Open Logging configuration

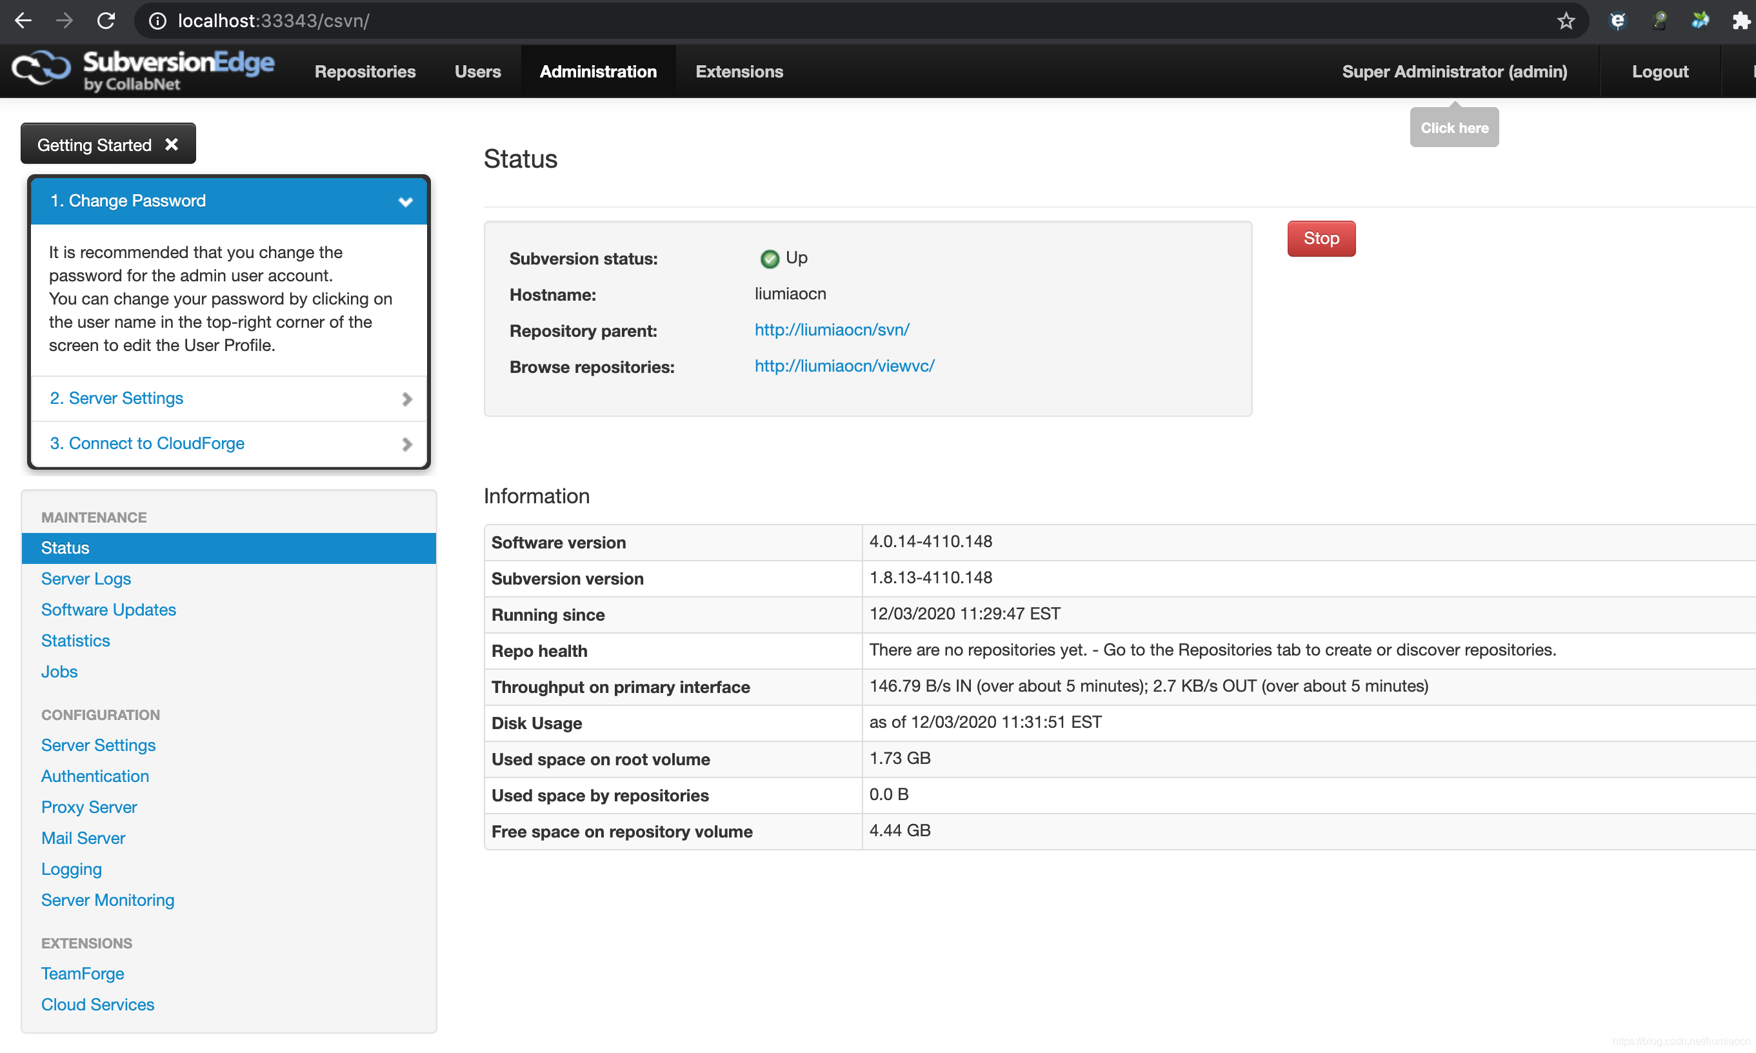71,869
